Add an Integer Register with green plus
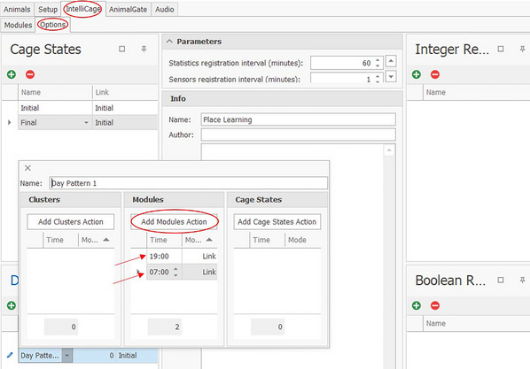 click(417, 74)
